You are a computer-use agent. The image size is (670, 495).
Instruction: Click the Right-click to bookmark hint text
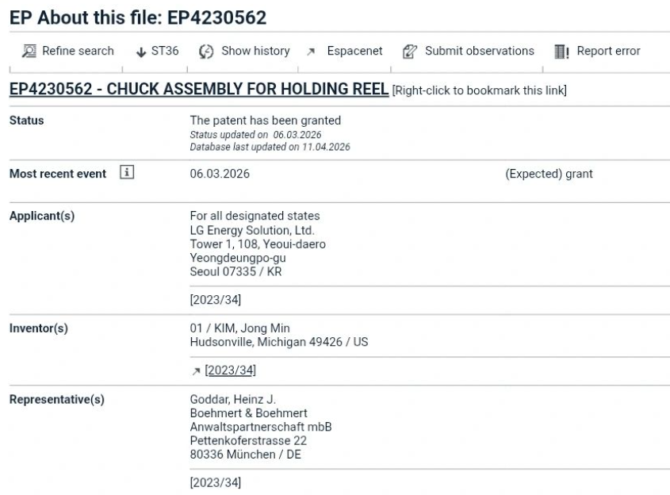480,90
